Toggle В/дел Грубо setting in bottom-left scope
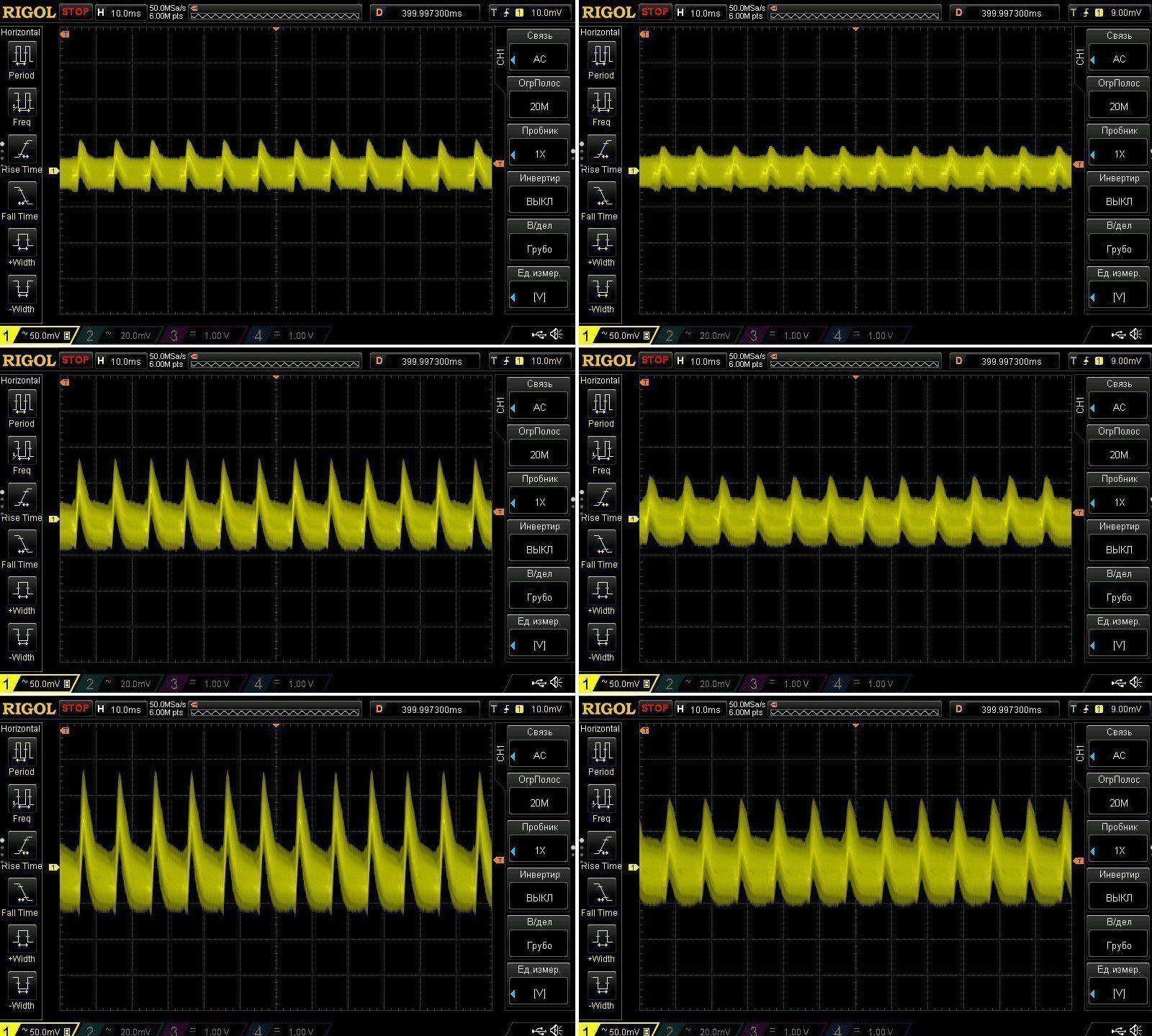The height and width of the screenshot is (1036, 1152). (x=539, y=945)
